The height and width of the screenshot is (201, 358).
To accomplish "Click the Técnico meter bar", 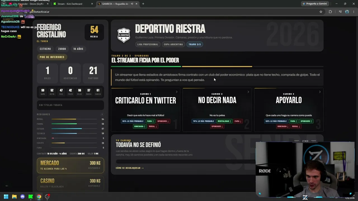I will (x=74, y=133).
